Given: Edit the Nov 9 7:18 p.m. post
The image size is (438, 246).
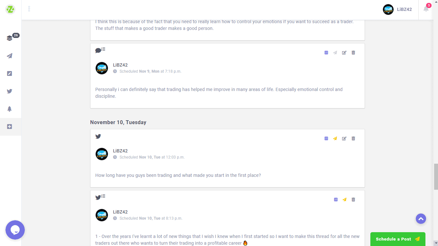Looking at the screenshot, I should coord(344,53).
